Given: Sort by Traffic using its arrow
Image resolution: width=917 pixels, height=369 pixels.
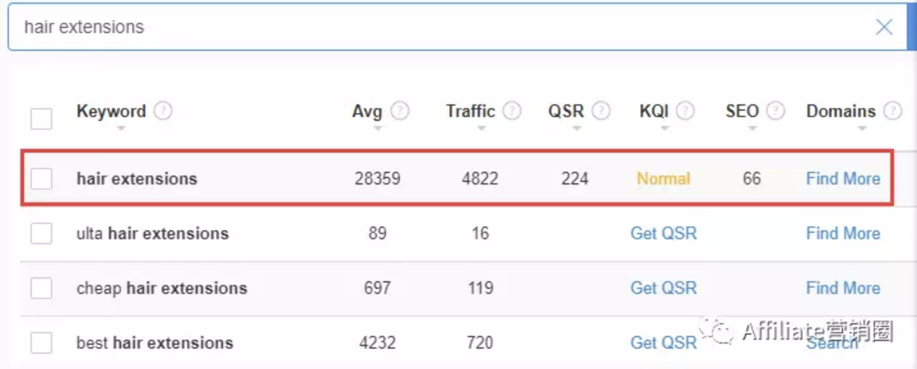Looking at the screenshot, I should [481, 129].
